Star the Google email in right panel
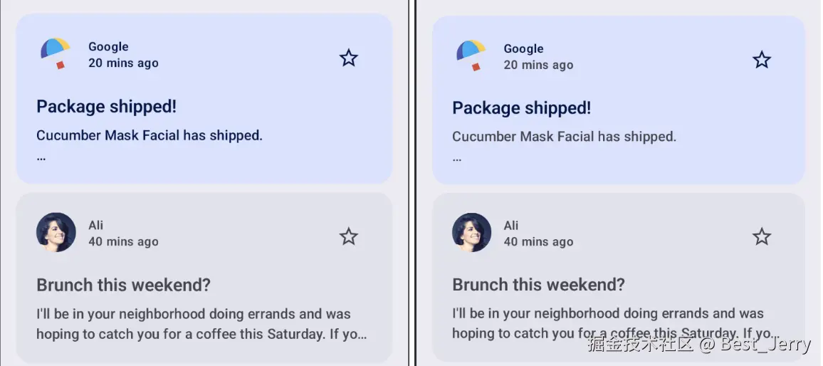The width and height of the screenshot is (823, 366). click(762, 60)
